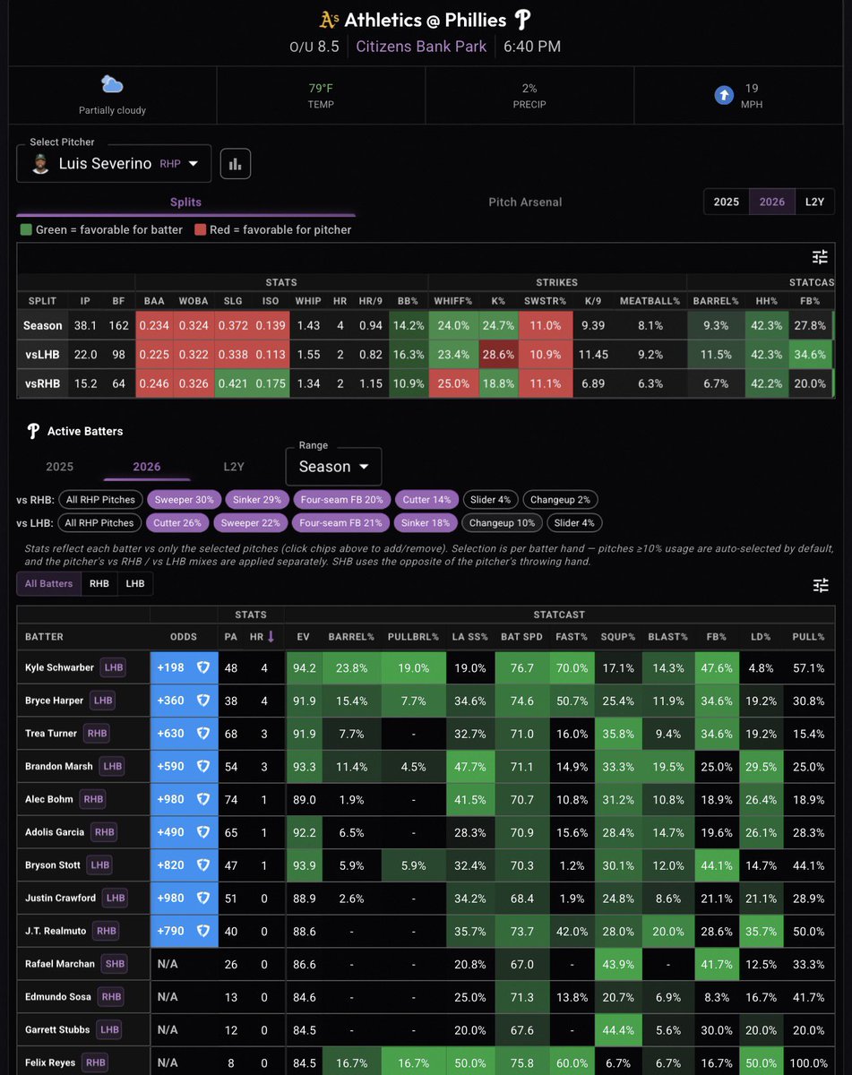Click the Kyle Schwarber batter name

coord(59,667)
